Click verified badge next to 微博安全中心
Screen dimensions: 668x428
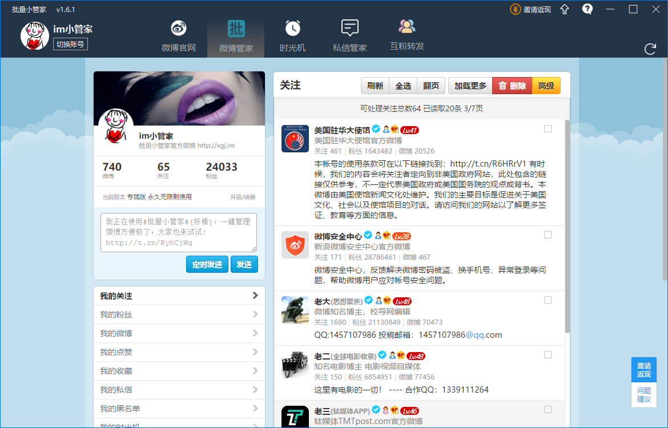point(368,235)
